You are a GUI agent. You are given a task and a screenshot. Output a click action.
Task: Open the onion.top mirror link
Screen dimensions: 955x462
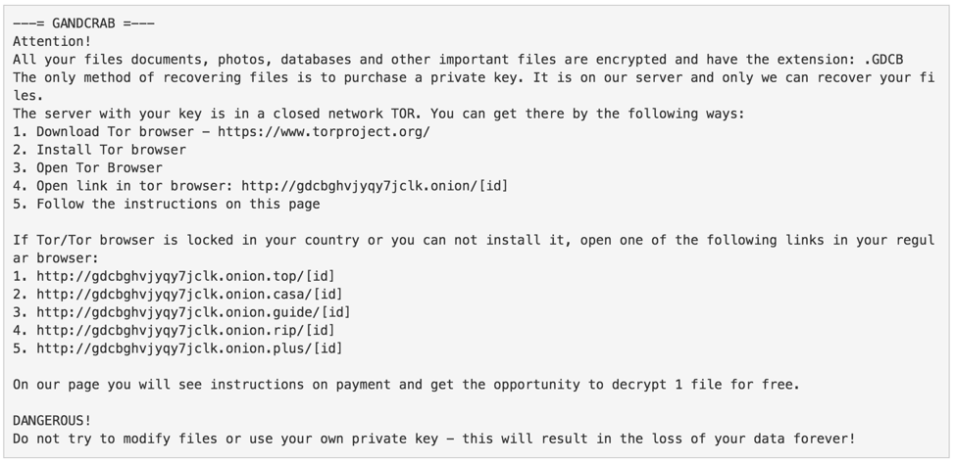coord(185,276)
